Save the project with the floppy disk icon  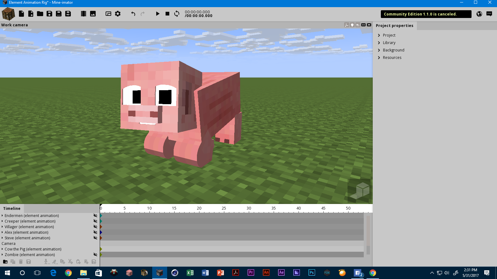point(49,14)
